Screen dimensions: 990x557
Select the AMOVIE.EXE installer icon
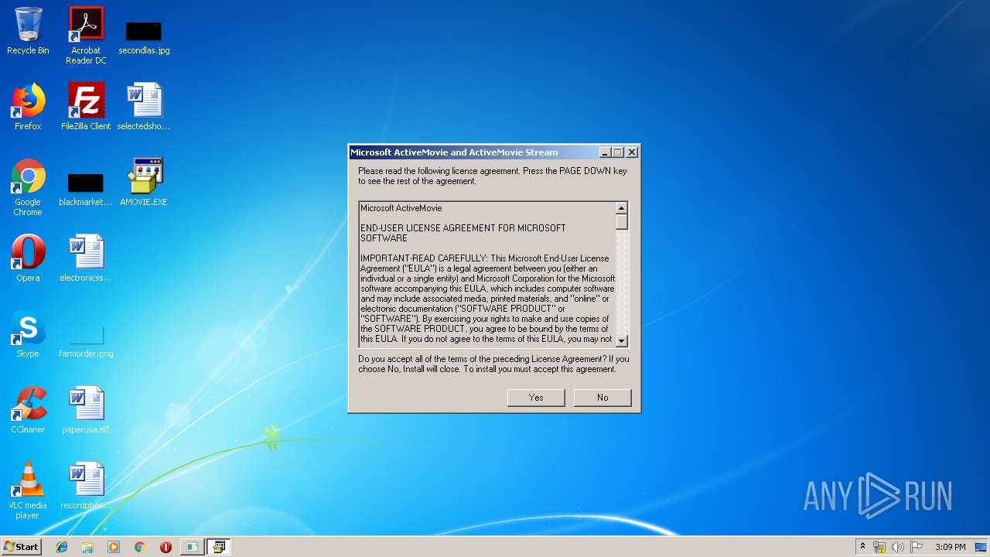click(144, 183)
